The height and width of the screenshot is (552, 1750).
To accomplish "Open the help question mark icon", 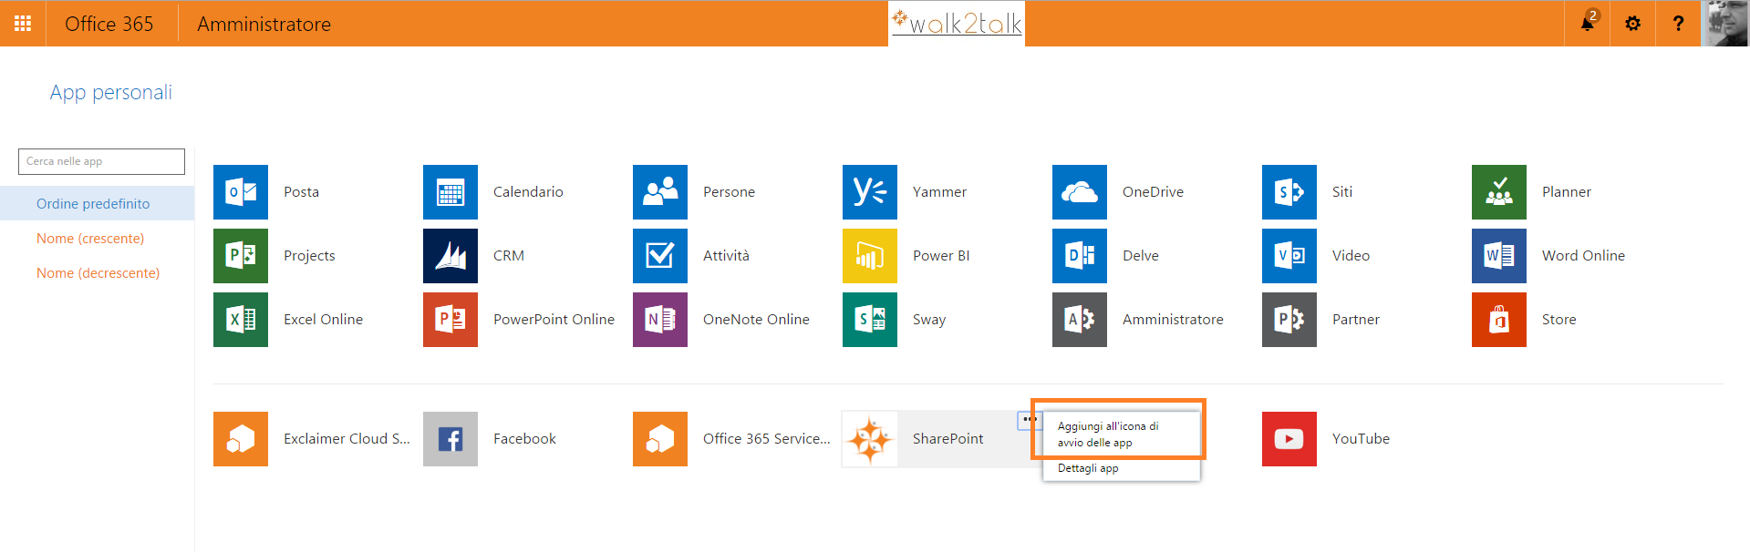I will [x=1679, y=24].
